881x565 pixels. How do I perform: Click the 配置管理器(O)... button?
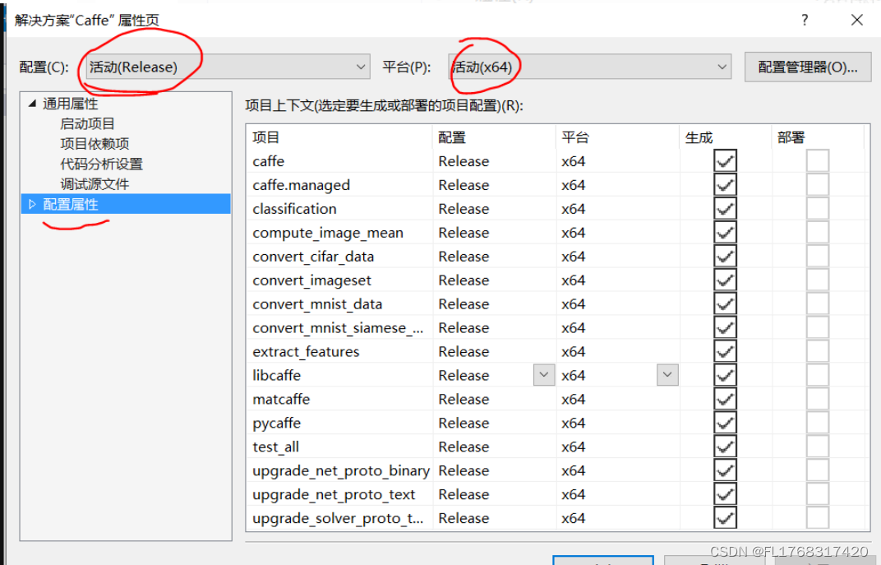click(x=807, y=67)
